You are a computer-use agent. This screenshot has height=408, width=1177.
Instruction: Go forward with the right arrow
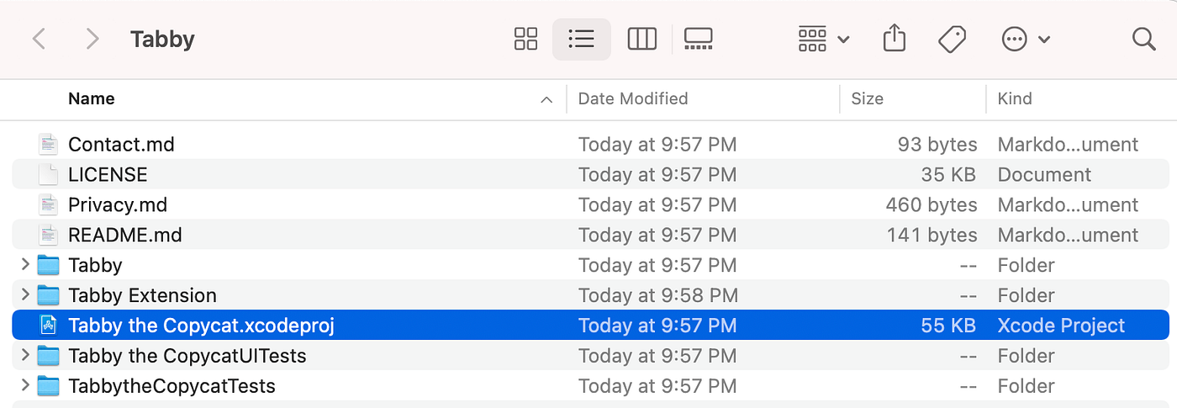pyautogui.click(x=92, y=39)
